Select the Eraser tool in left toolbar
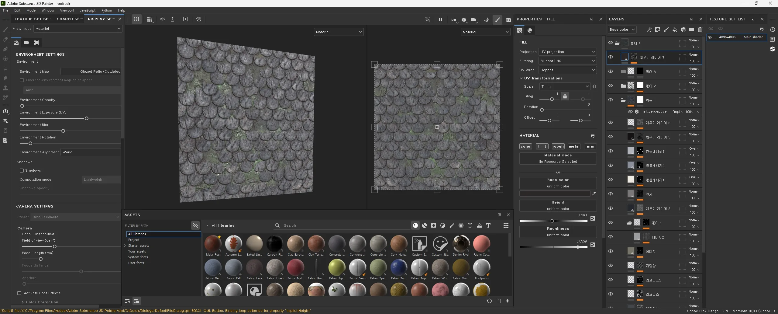778x314 pixels. (x=5, y=39)
